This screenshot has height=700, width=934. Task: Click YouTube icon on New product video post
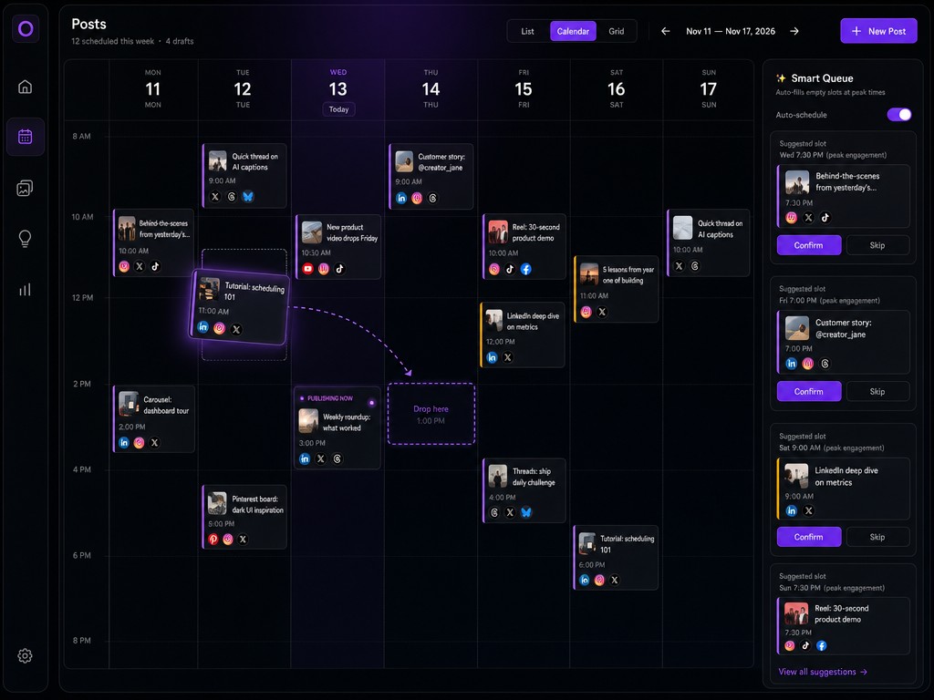pyautogui.click(x=307, y=269)
